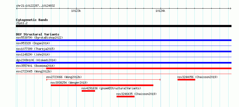Click the red bar of nsv3938254
Screen dimensions: 239x107
102,85
